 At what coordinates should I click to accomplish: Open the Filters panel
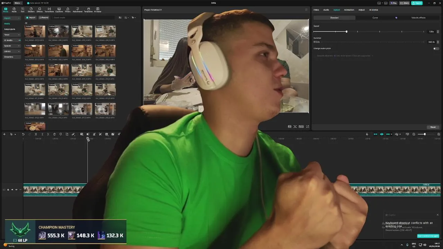(x=68, y=10)
